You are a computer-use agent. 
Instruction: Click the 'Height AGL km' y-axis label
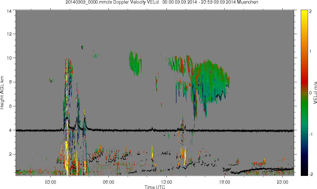pyautogui.click(x=2, y=93)
